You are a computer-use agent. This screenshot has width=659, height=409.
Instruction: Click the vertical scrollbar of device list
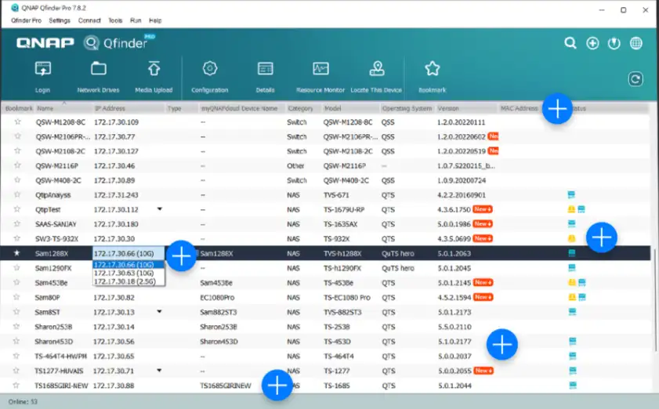tap(654, 299)
